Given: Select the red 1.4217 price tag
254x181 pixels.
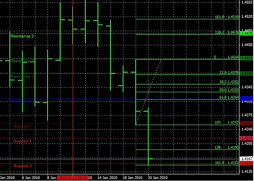Looking at the screenshot, I should 246,138.
